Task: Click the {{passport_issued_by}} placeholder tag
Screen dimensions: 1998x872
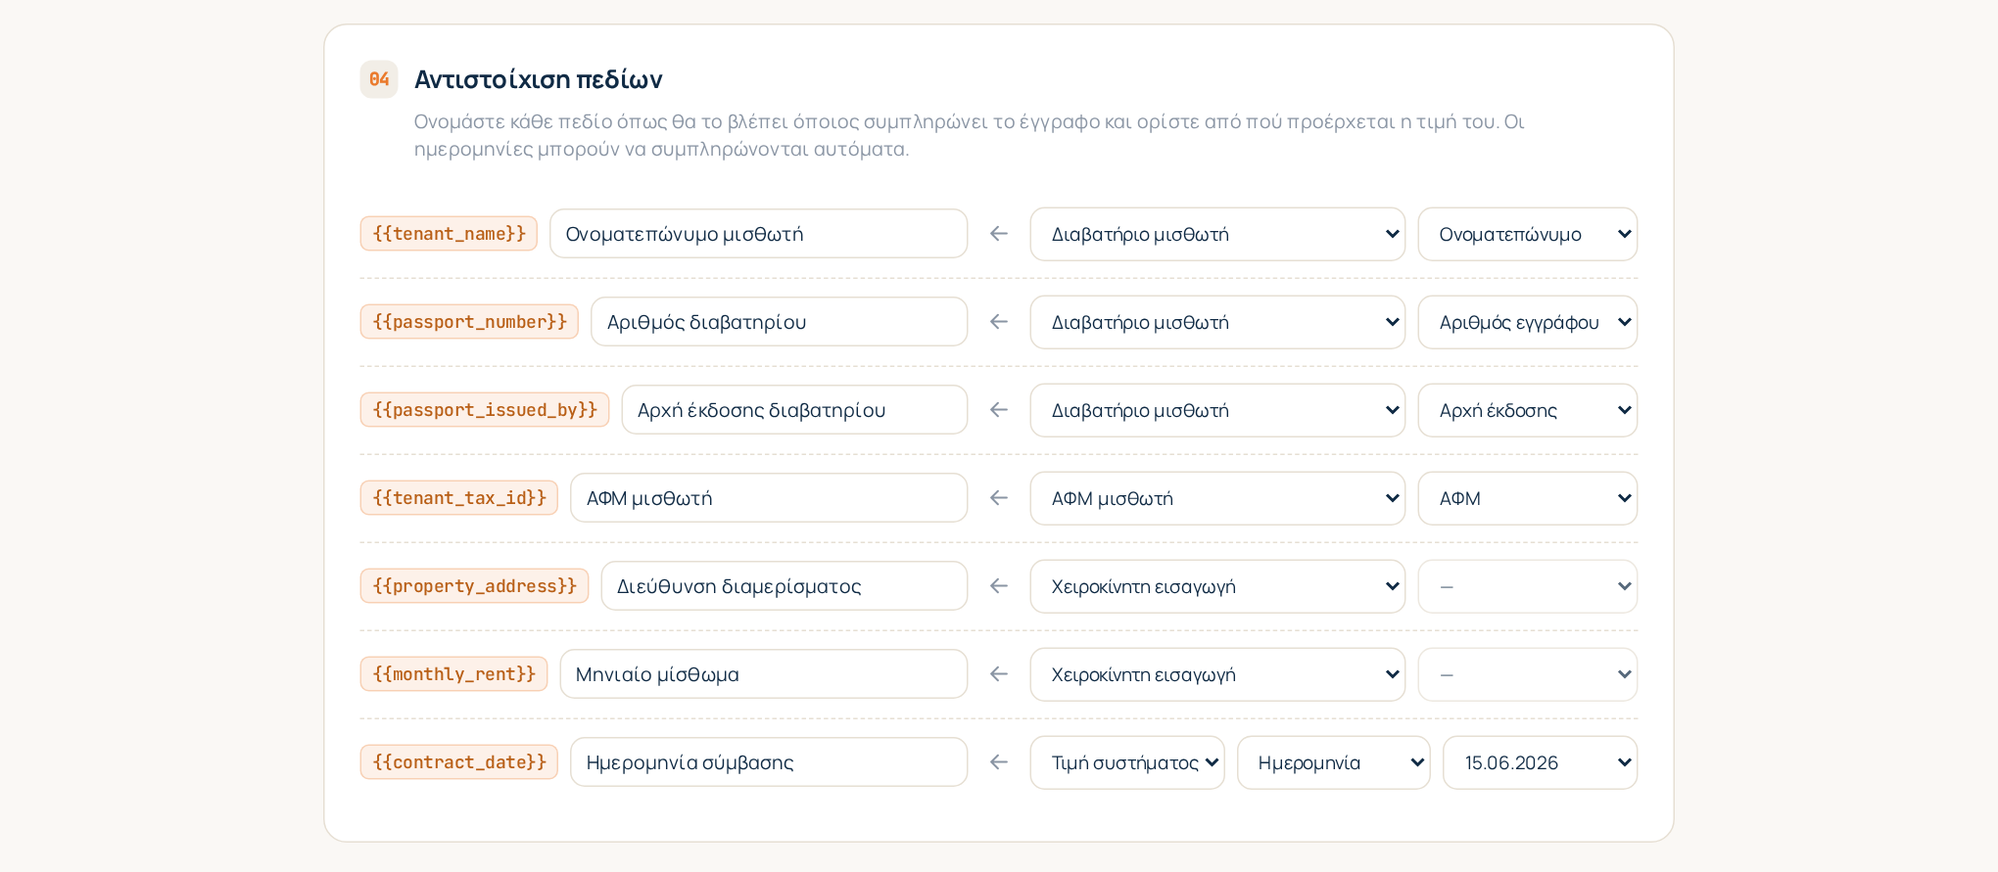Action: [x=485, y=410]
